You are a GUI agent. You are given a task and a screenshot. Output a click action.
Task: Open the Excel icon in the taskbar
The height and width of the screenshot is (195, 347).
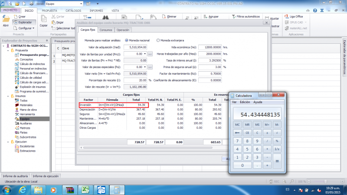[x=85, y=189]
